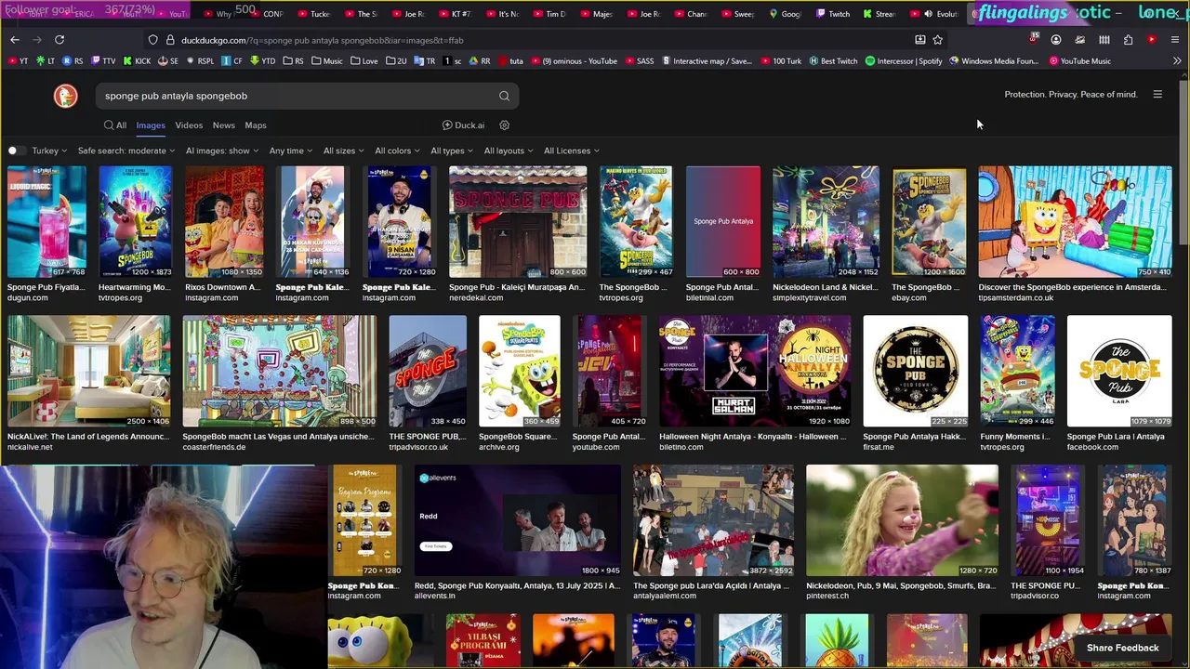Click the browser address bar URL
Viewport: 1190px width, 669px height.
coord(322,40)
